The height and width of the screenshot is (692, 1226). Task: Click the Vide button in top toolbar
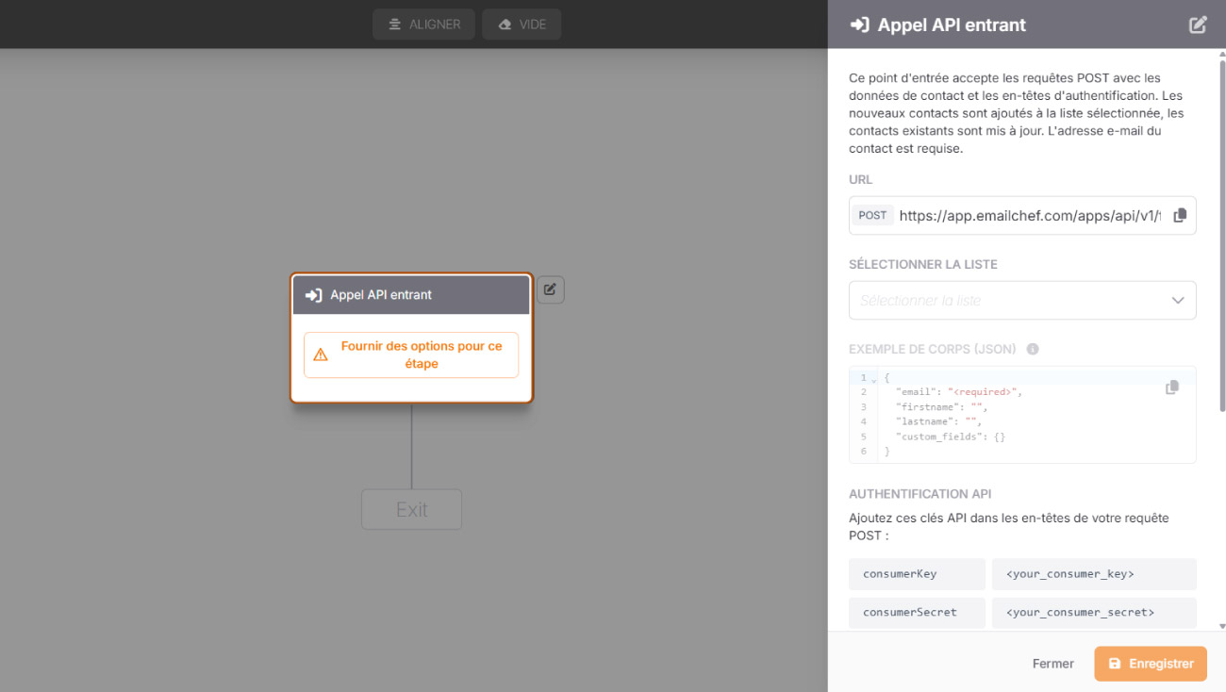tap(522, 25)
